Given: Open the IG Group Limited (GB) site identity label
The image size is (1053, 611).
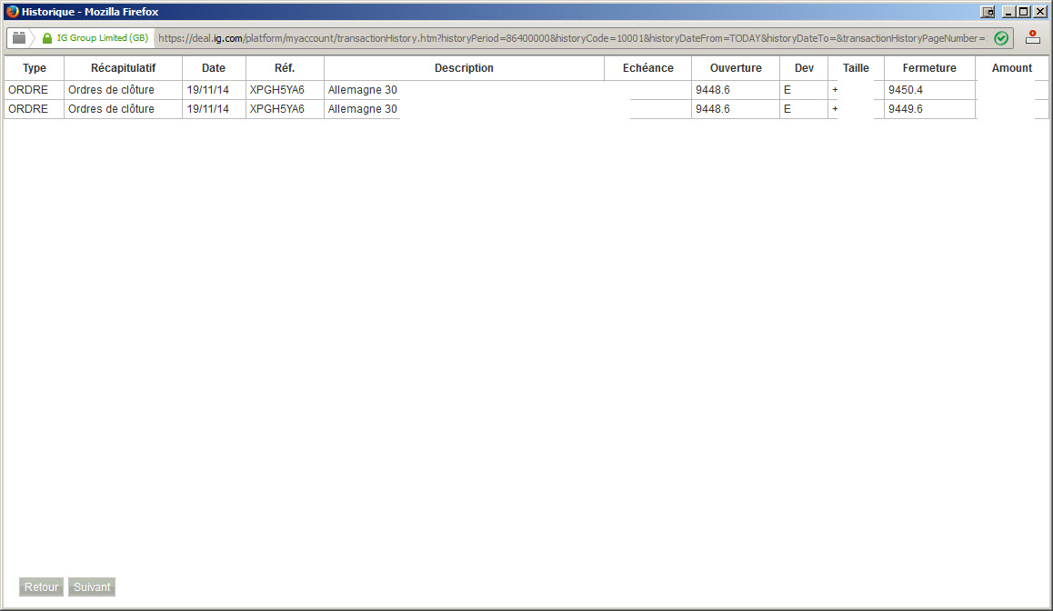Looking at the screenshot, I should (x=102, y=38).
